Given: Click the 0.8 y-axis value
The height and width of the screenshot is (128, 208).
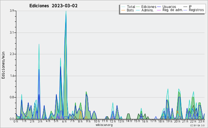Looking at the screenshot, I should coord(12,97).
